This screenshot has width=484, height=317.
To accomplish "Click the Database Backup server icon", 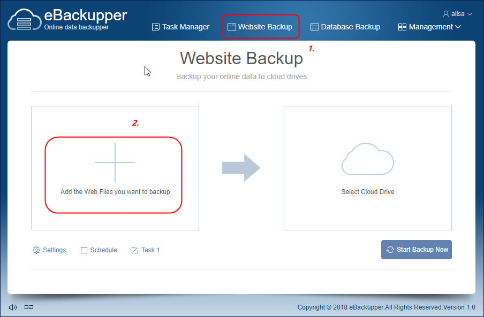I will (314, 27).
